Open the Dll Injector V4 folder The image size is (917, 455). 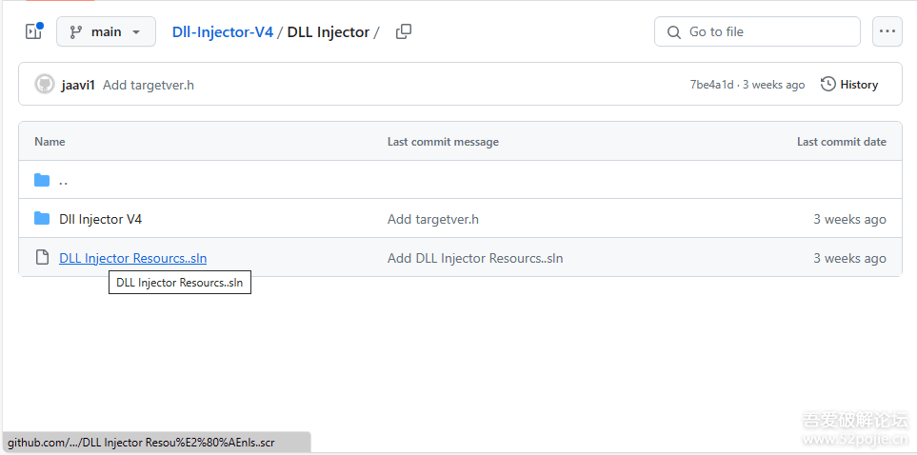101,219
